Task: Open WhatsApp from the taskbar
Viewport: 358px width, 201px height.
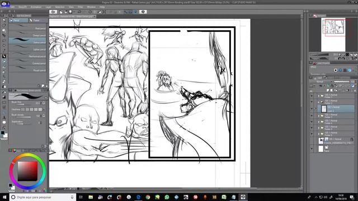Action: (x=167, y=197)
